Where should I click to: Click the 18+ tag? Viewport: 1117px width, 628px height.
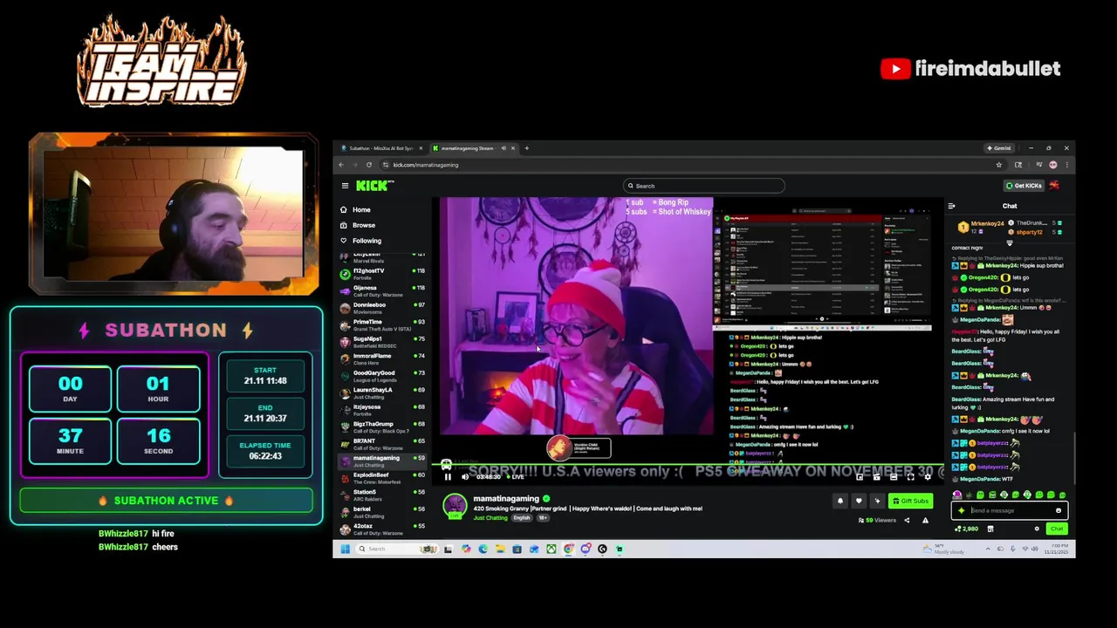click(x=543, y=518)
